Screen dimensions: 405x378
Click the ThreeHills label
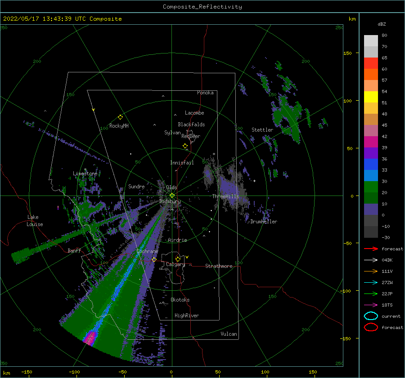pyautogui.click(x=225, y=196)
